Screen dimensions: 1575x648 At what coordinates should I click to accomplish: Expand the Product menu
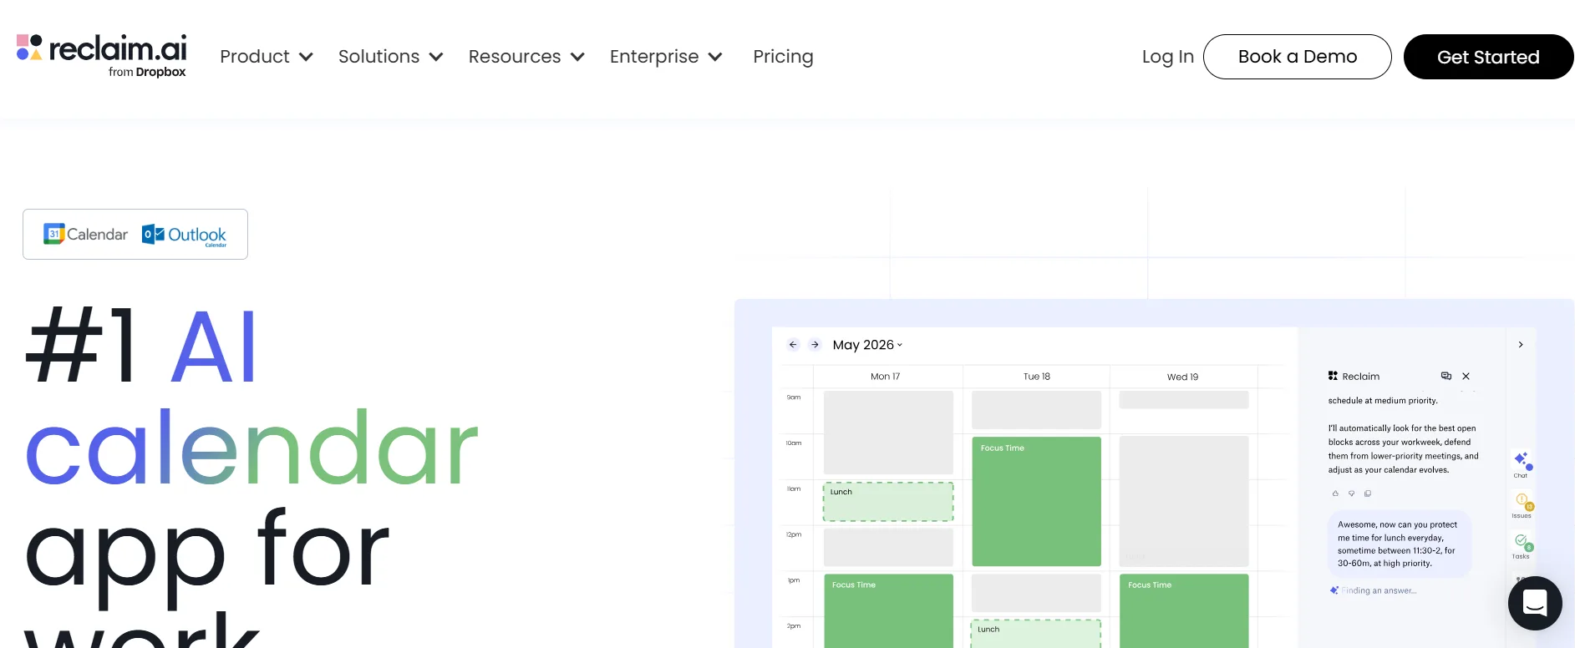(x=267, y=57)
